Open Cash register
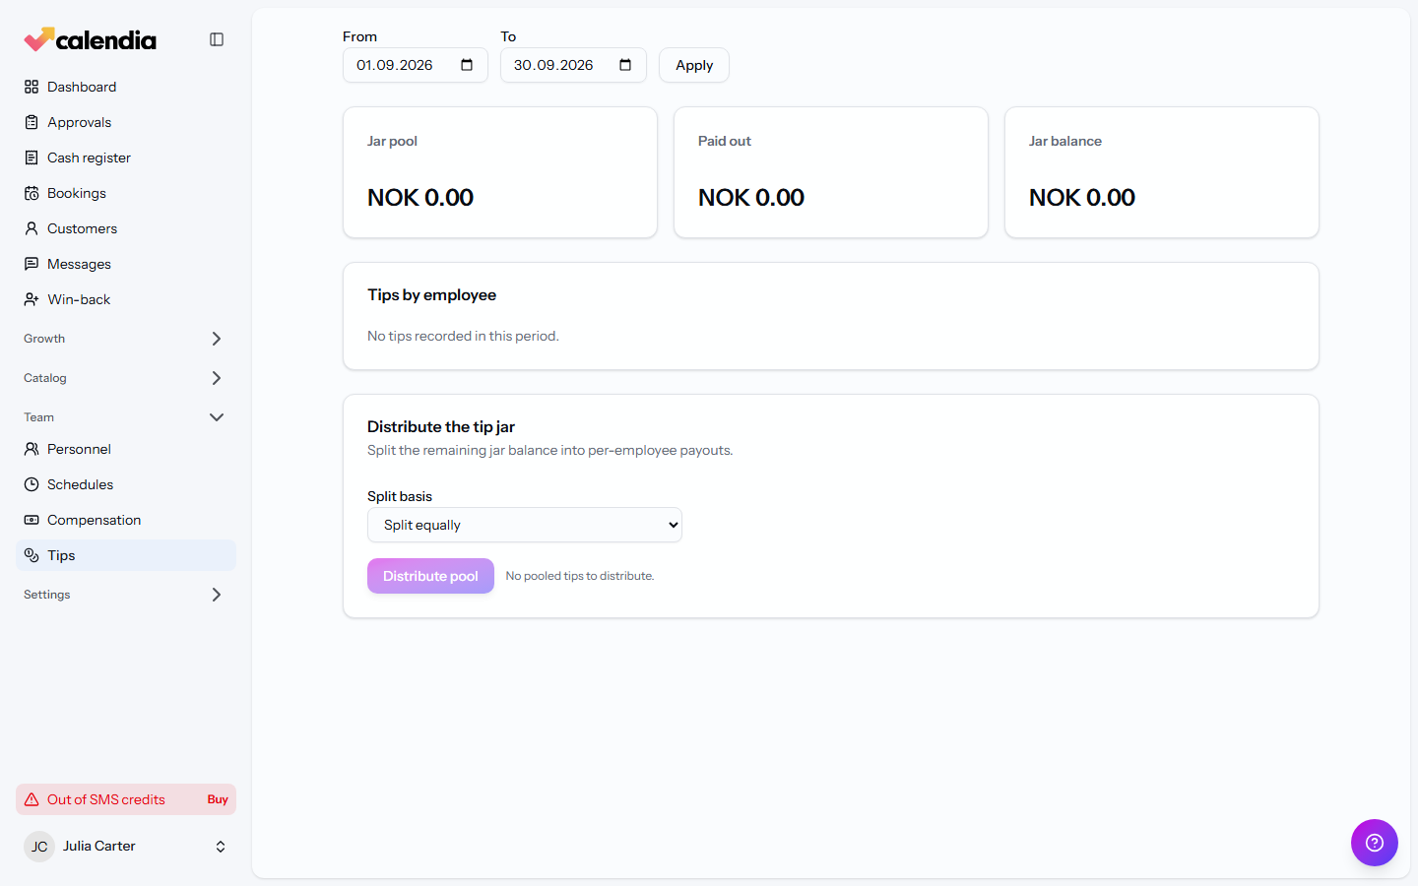The width and height of the screenshot is (1418, 886). click(126, 158)
